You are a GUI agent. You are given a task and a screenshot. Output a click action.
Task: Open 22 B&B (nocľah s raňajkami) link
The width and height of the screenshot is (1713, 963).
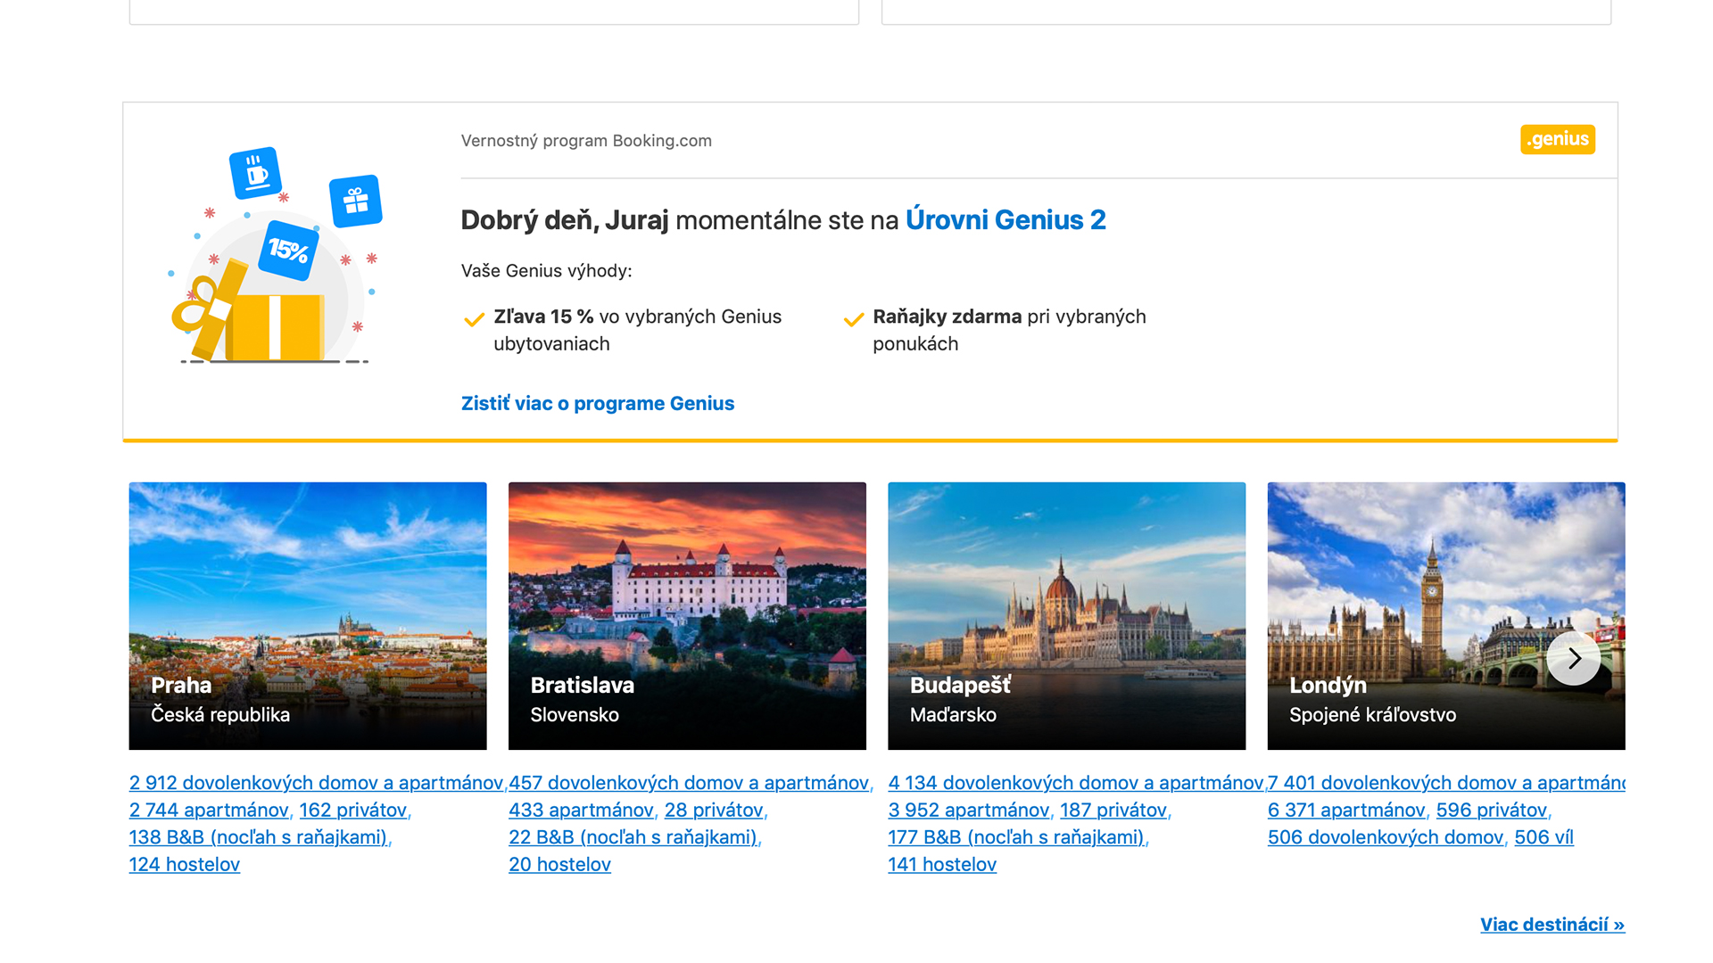click(633, 837)
